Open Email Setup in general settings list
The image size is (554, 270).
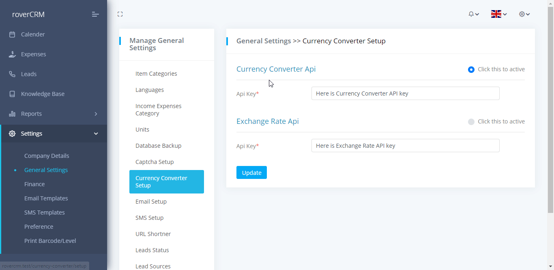(151, 202)
